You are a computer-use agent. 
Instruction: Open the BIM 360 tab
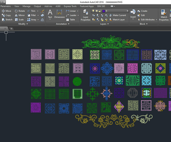pyautogui.click(x=101, y=6)
